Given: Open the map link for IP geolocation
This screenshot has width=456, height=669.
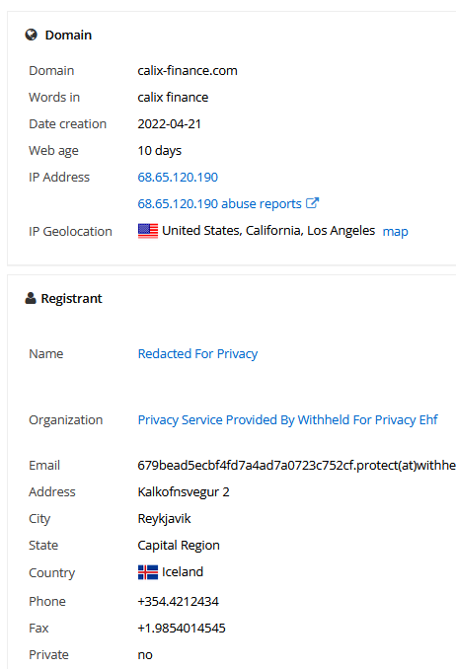Looking at the screenshot, I should (x=396, y=232).
